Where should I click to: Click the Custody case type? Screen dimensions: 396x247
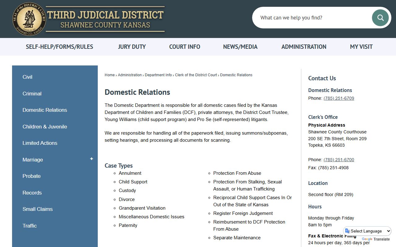coord(127,190)
